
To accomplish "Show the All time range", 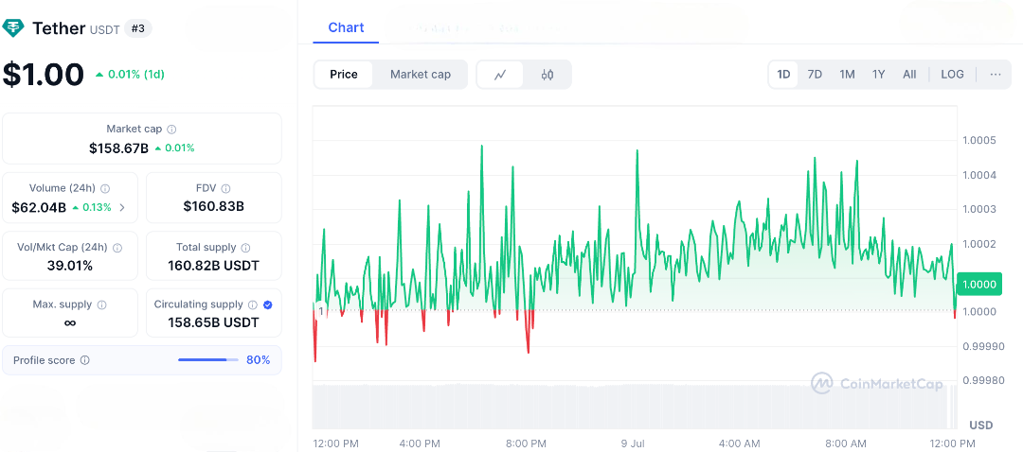I will (x=909, y=75).
